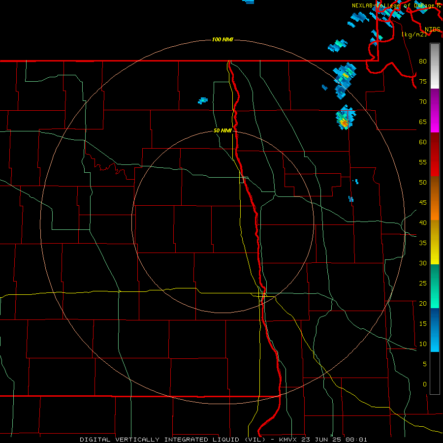Choose the olive-yellow segment of the color scale

(435, 242)
